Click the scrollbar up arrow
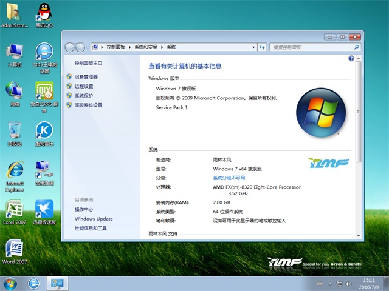Viewport: 389px width, 291px height. coord(358,58)
